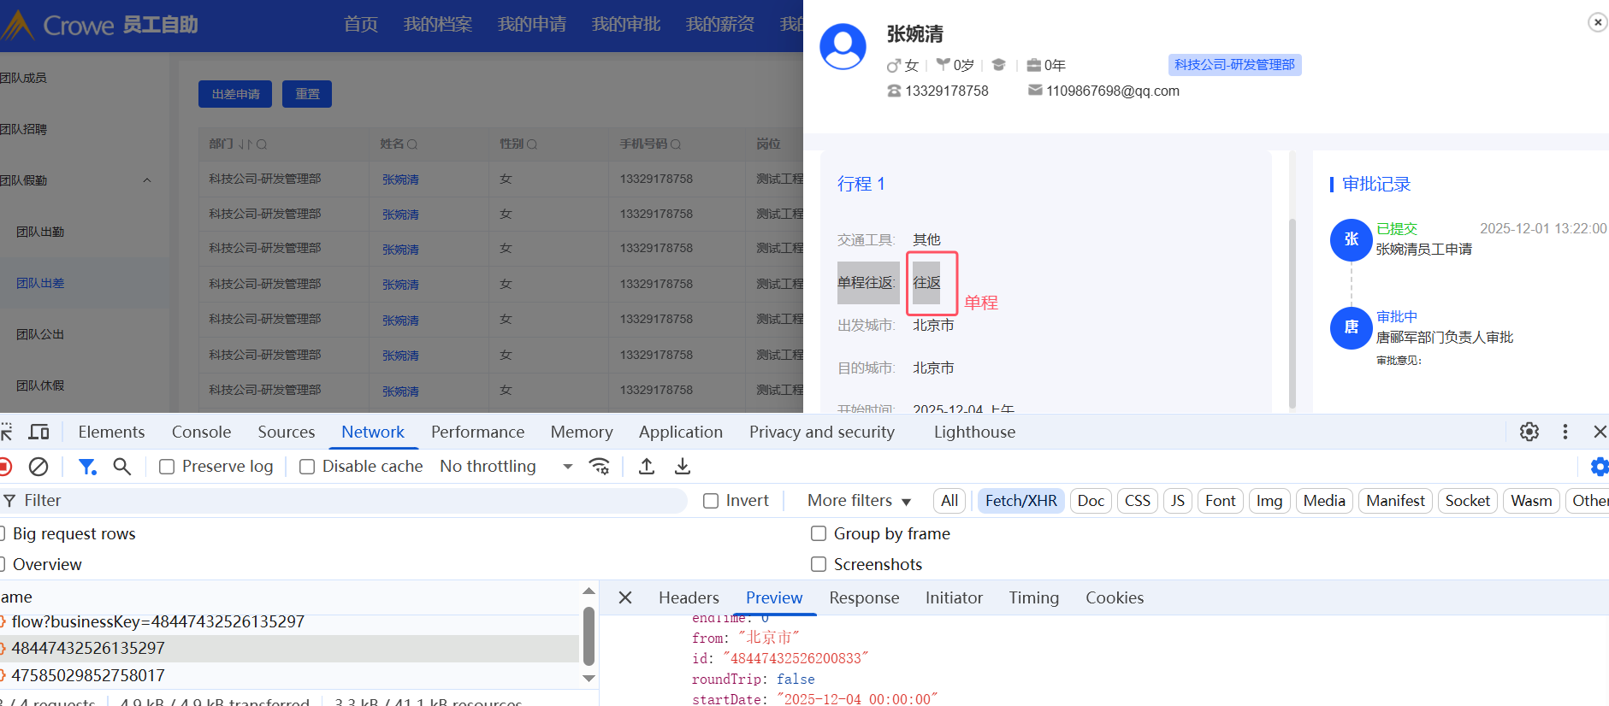Click the import HAR file icon
This screenshot has height=706, width=1609.
647,466
